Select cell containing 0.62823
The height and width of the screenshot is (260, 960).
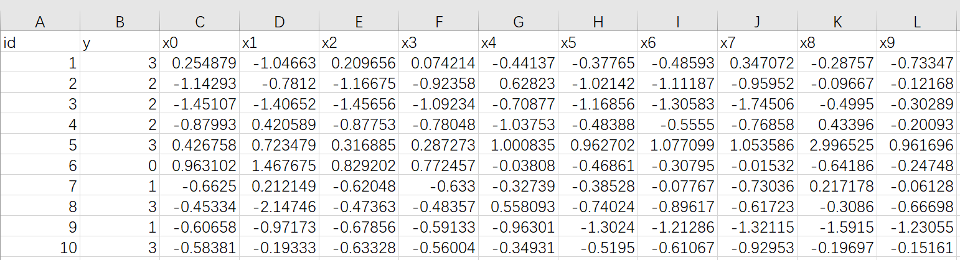[x=518, y=84]
